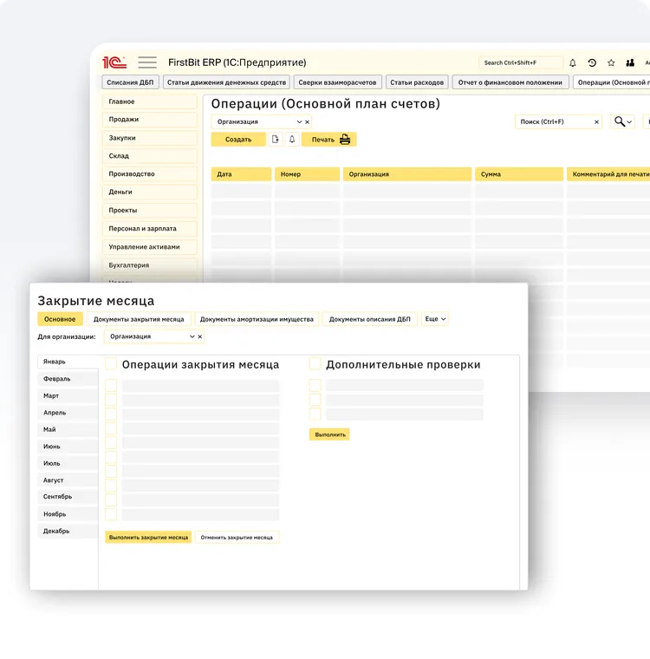The height and width of the screenshot is (659, 650).
Task: Click Выполнить закрытие месяца button
Action: point(148,538)
